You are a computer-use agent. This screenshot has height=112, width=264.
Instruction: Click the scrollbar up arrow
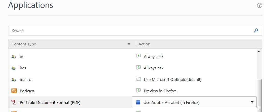[x=259, y=51]
